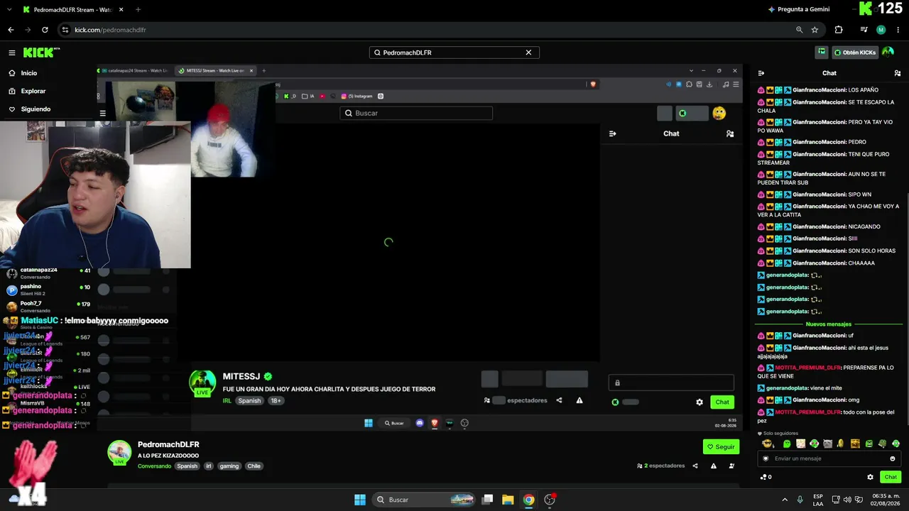Open Siguiendo in the sidebar
The width and height of the screenshot is (909, 511).
[36, 109]
